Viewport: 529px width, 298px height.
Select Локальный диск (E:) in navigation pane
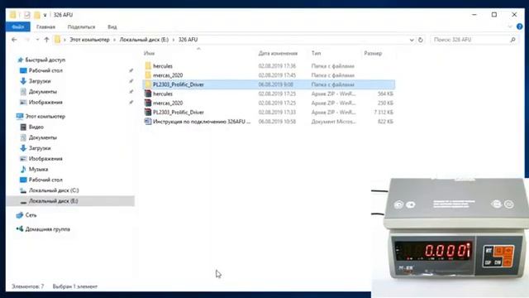click(53, 200)
